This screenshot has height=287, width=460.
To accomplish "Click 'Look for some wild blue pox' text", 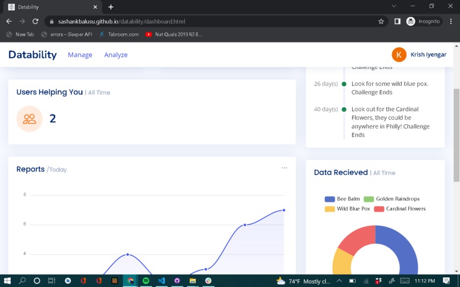I will 390,84.
